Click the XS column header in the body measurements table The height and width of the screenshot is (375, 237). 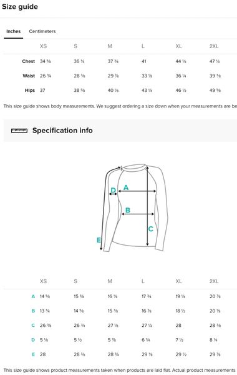point(43,46)
